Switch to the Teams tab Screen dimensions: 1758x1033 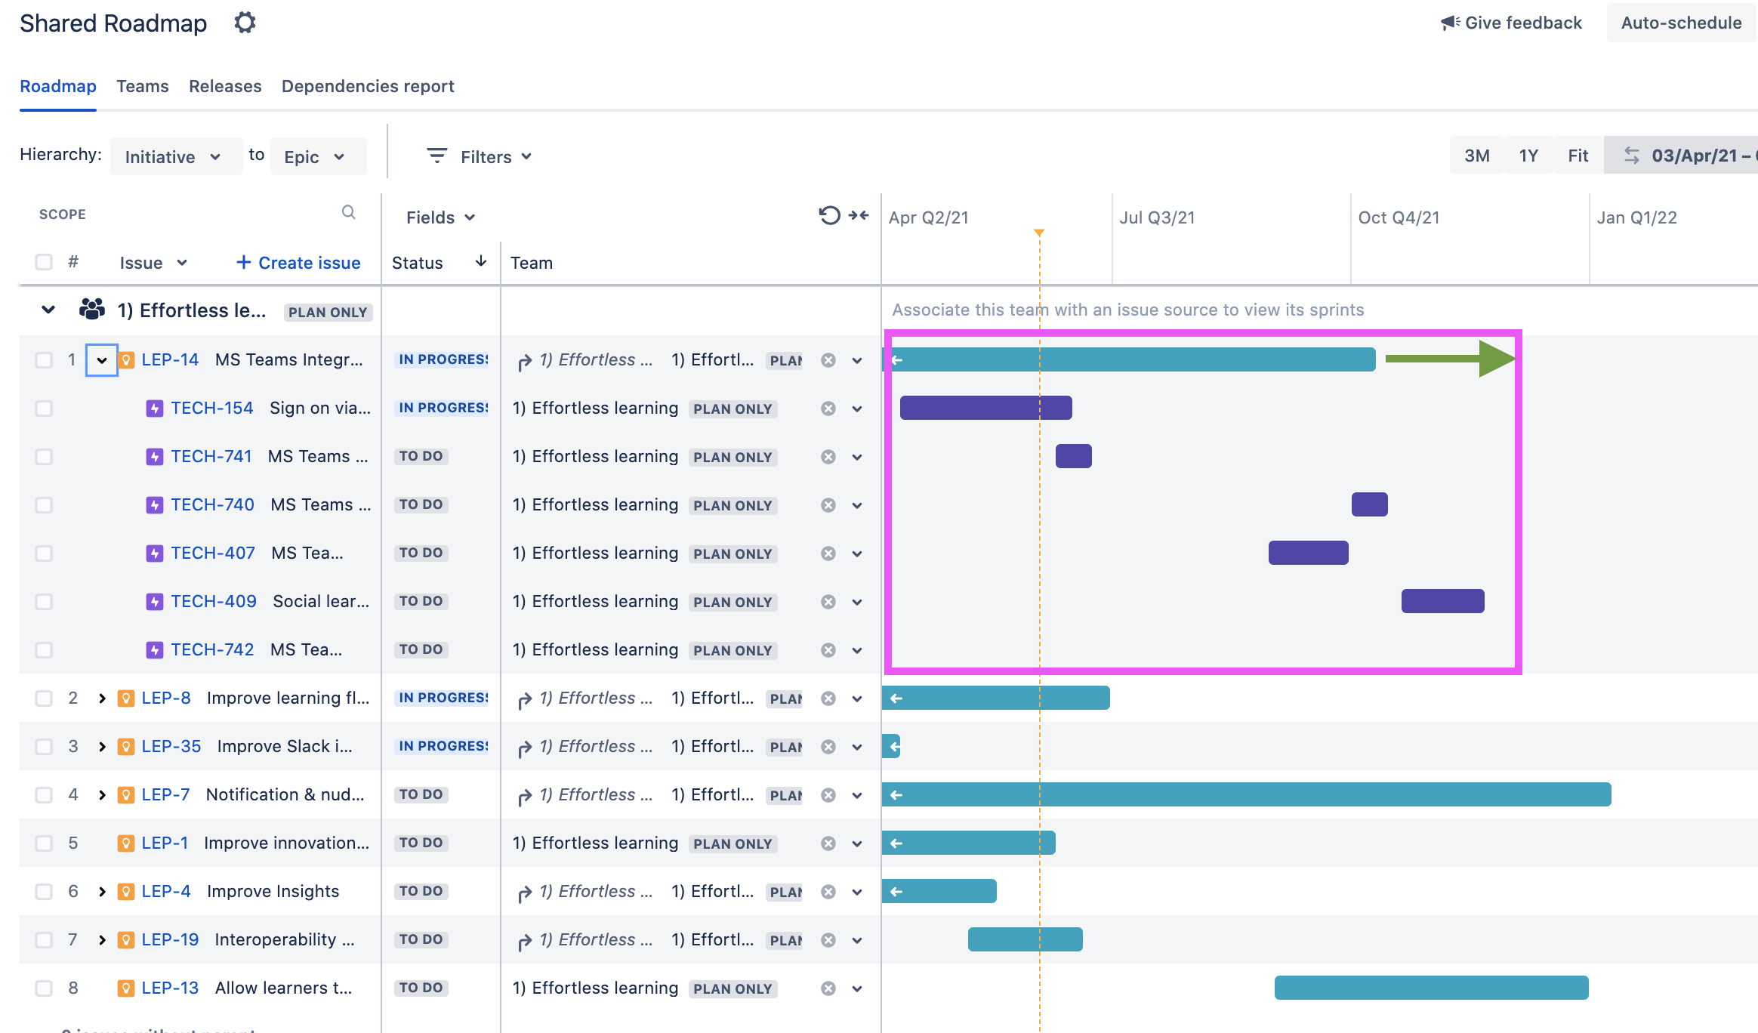143,86
